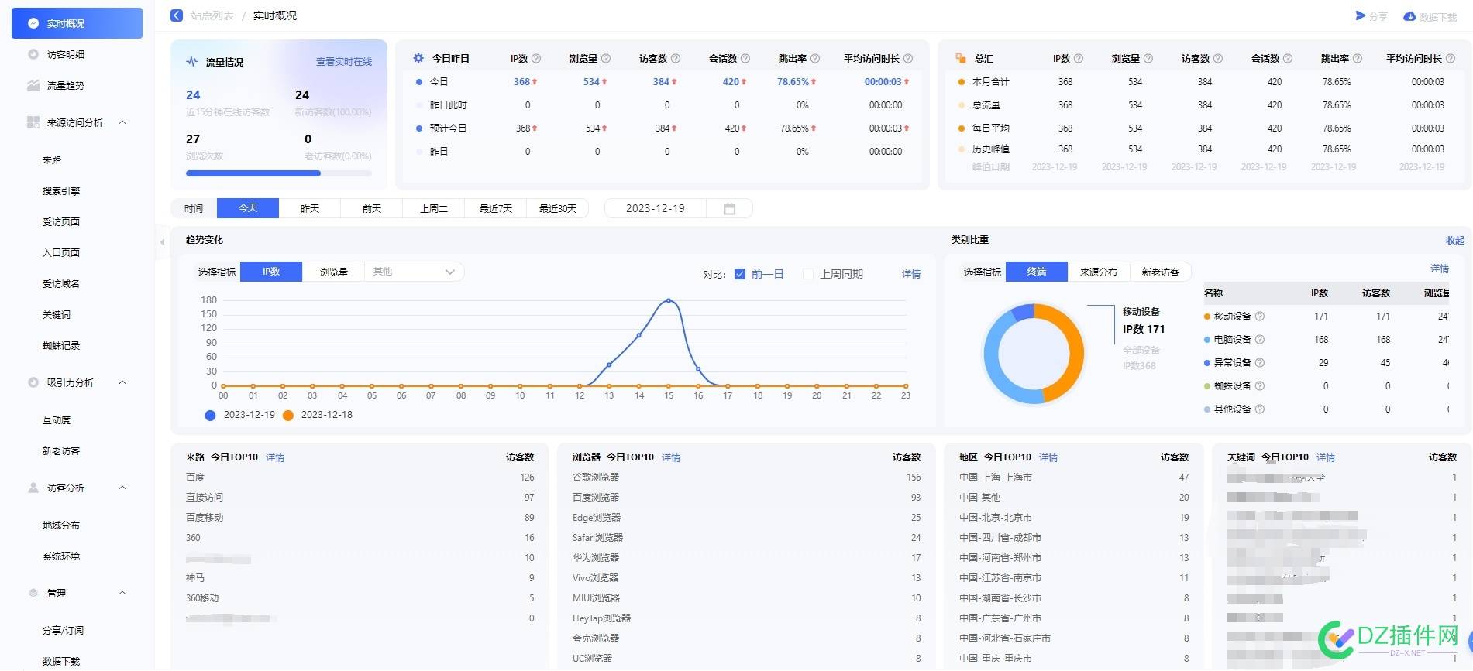Image resolution: width=1473 pixels, height=671 pixels.
Task: Click help icon next to 今日昨日 IP数
Action: pyautogui.click(x=536, y=59)
